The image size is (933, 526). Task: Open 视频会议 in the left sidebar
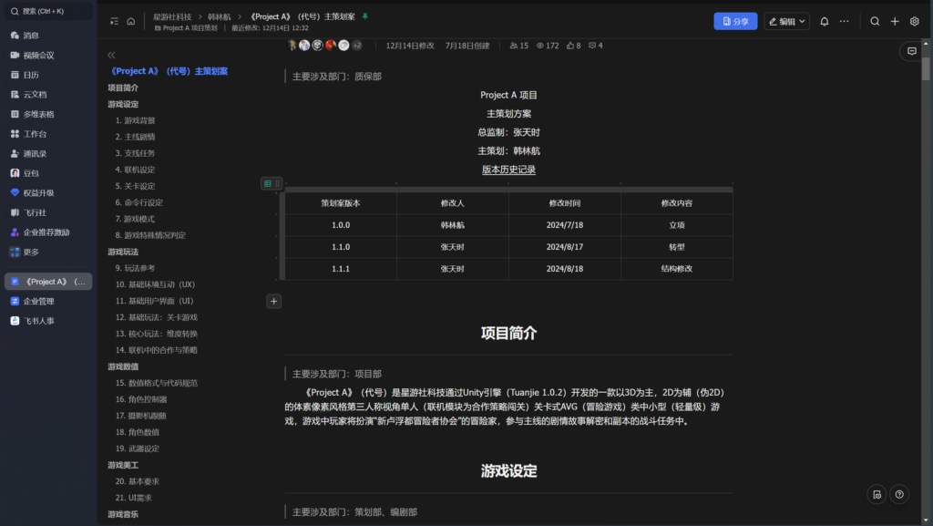tap(38, 55)
